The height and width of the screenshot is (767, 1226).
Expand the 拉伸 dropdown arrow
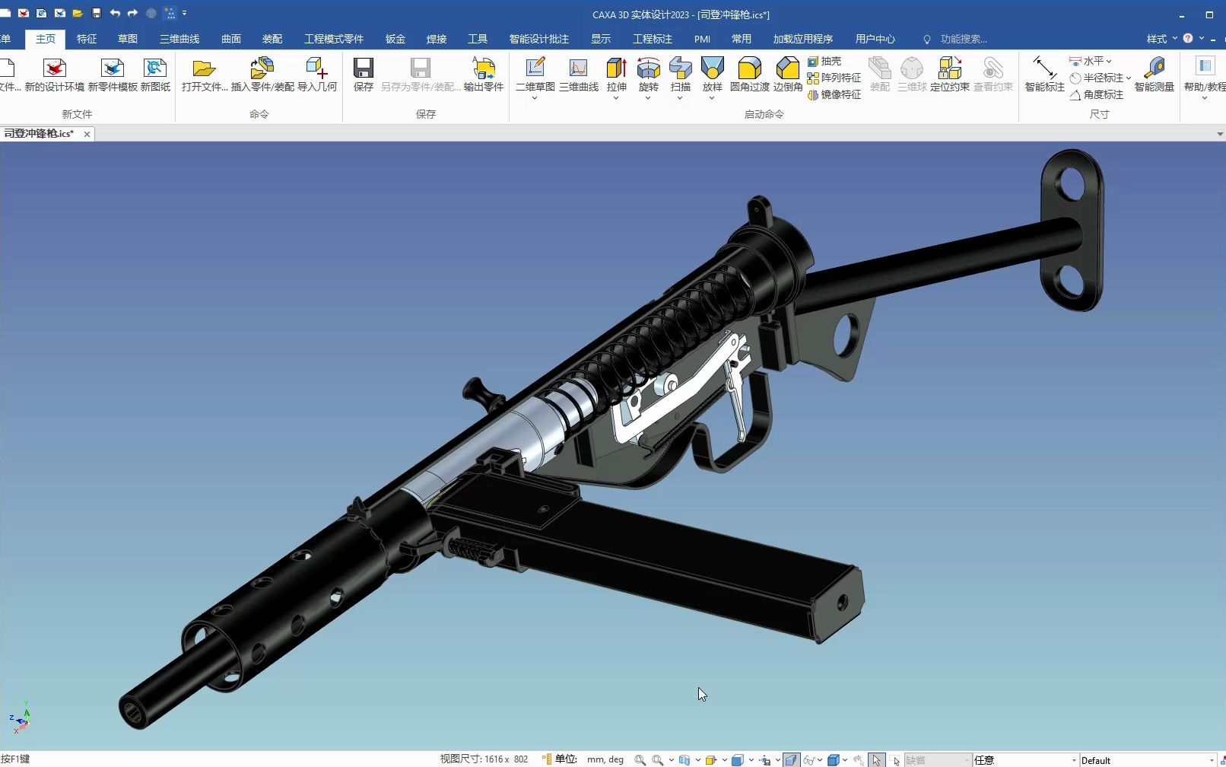(617, 97)
